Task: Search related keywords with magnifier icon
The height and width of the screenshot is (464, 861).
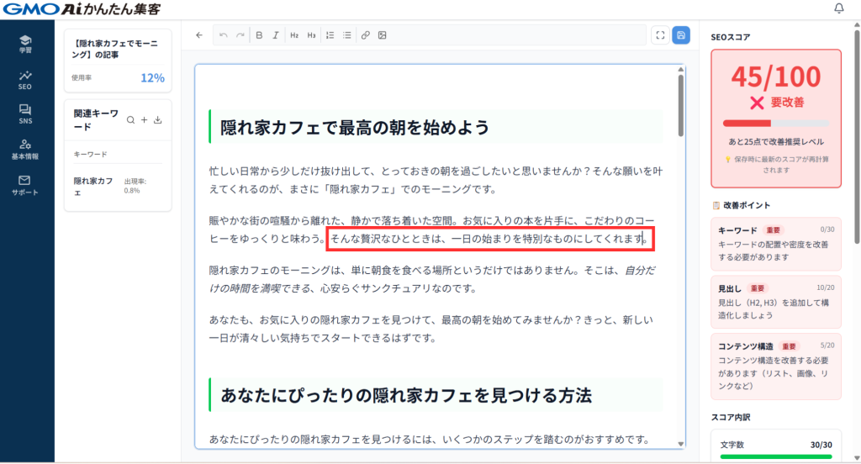Action: pyautogui.click(x=130, y=120)
